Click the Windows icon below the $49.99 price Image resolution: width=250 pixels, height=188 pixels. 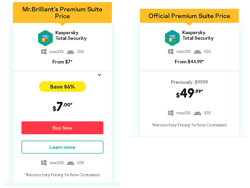click(171, 113)
